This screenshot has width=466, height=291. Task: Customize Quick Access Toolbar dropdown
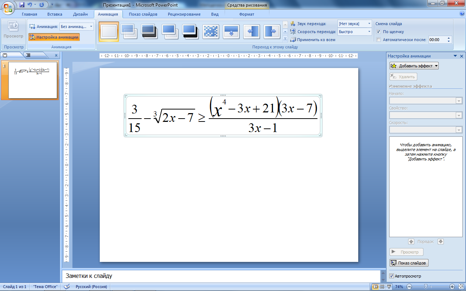(52, 5)
